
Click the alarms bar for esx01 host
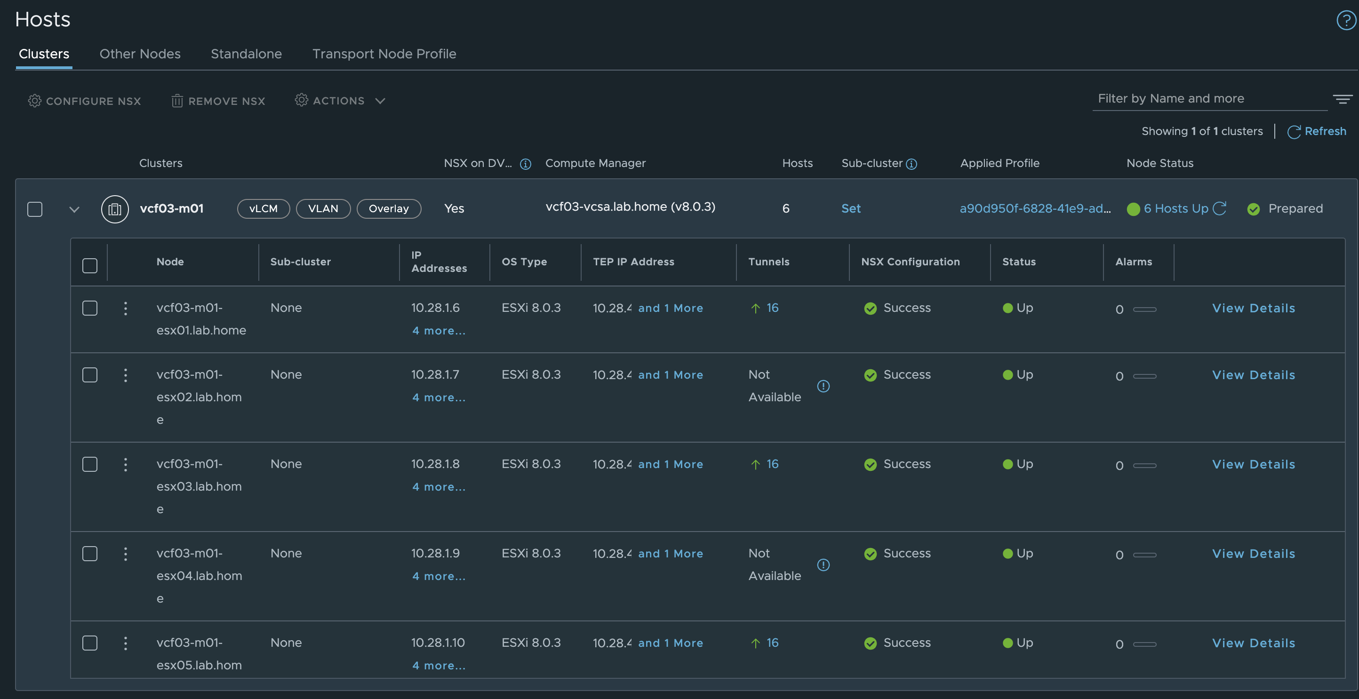pos(1144,309)
